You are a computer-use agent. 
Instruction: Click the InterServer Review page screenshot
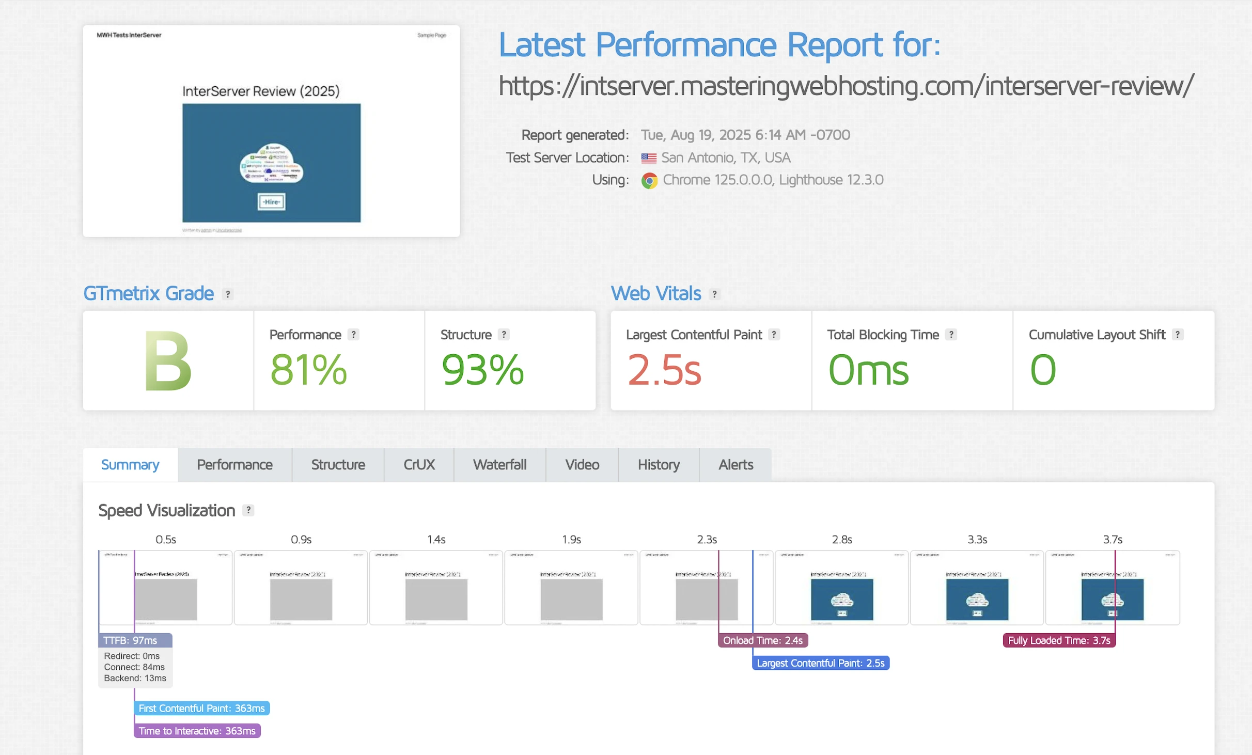(271, 131)
